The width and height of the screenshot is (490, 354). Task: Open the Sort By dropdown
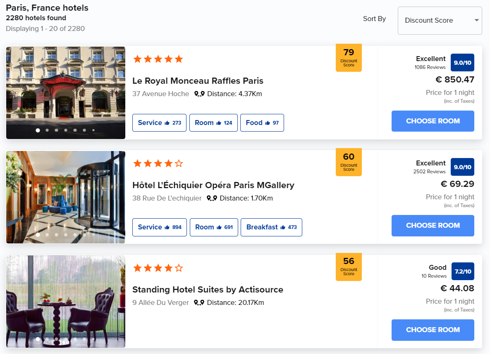click(x=440, y=21)
